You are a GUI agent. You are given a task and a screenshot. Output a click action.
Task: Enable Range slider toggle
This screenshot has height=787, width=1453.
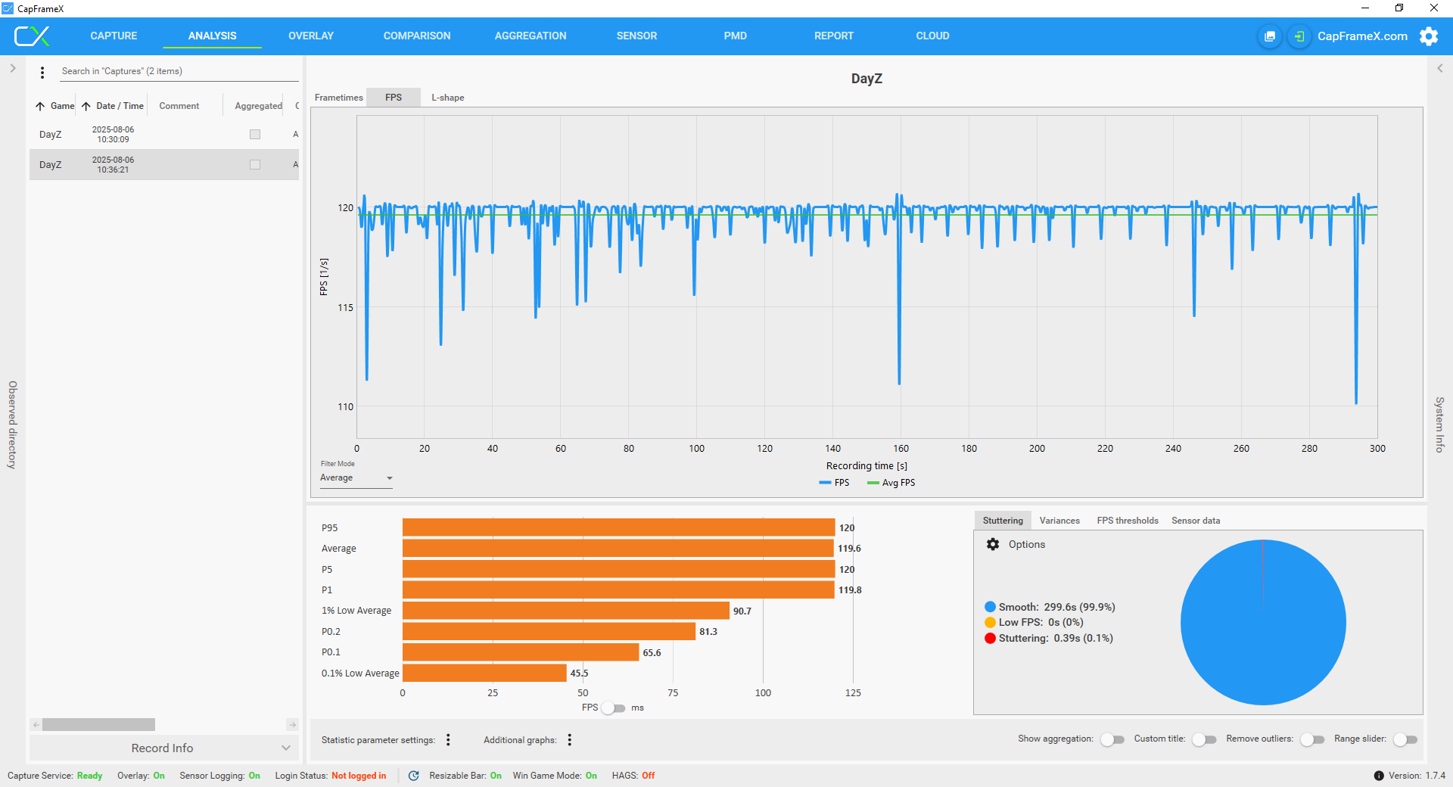pos(1405,739)
